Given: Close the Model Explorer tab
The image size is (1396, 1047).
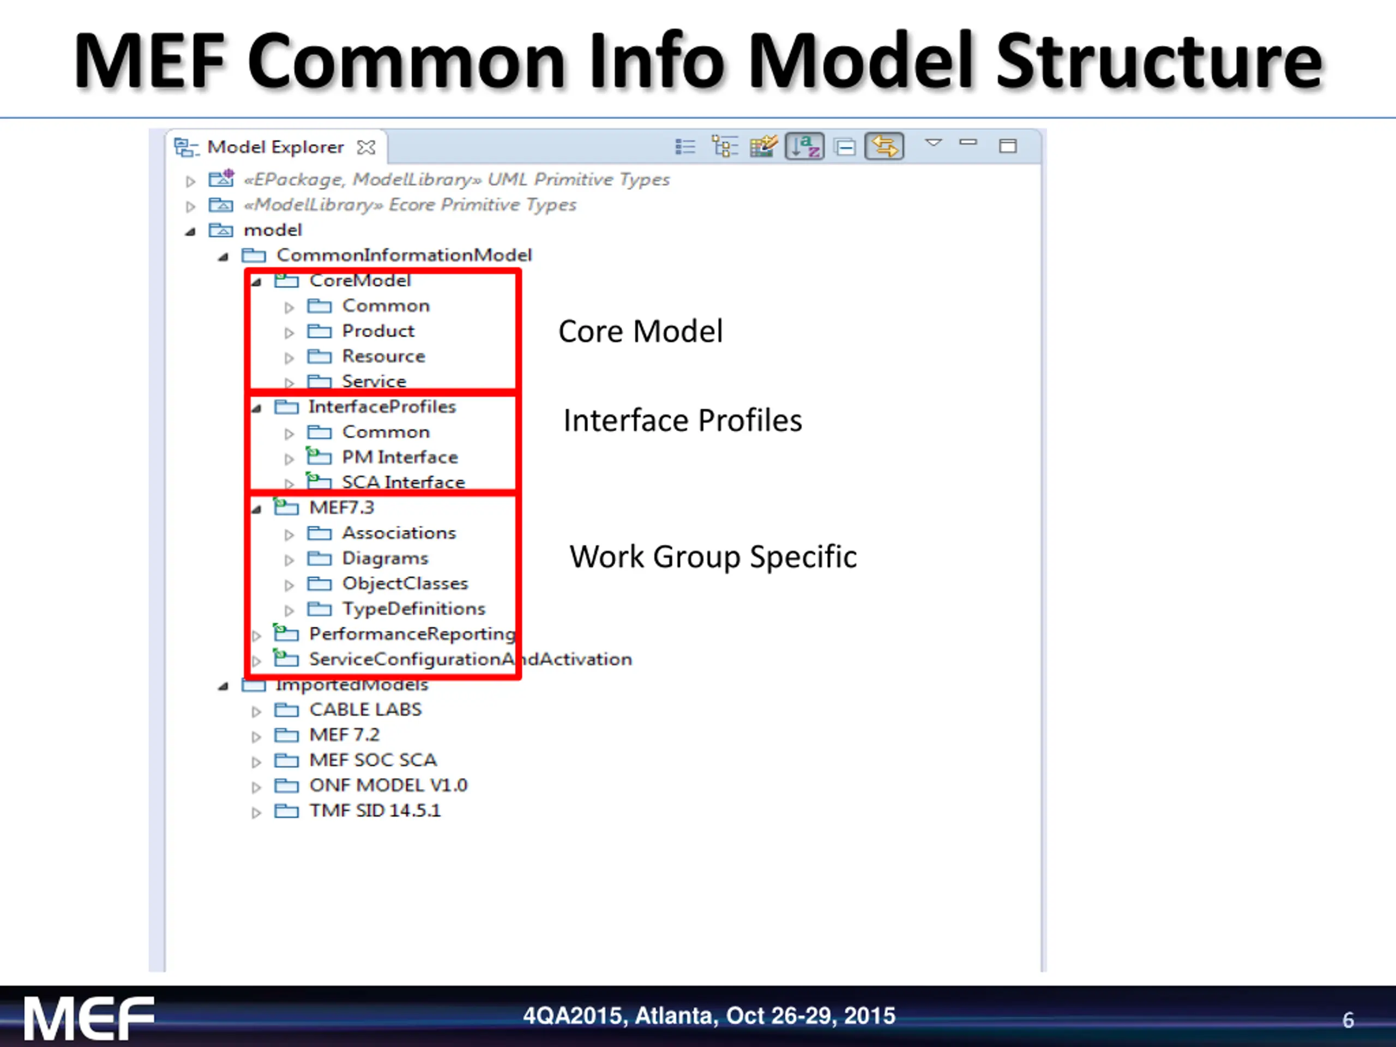Looking at the screenshot, I should [x=366, y=148].
